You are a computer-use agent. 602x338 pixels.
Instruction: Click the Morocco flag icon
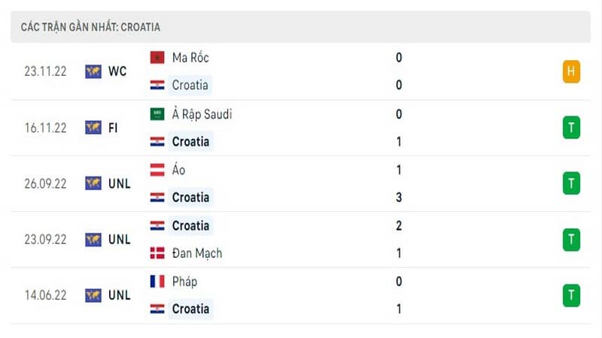click(x=157, y=58)
